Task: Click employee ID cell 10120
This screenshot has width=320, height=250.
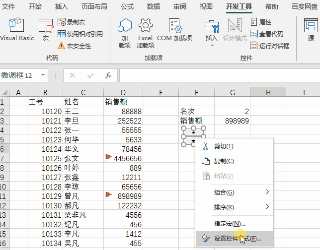Action: tap(45, 112)
